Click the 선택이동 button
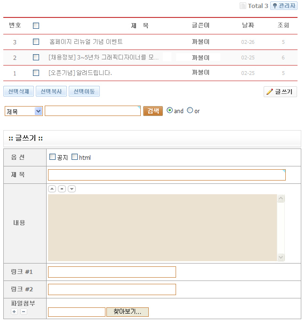Screen dimensions: 306x330 [84, 91]
